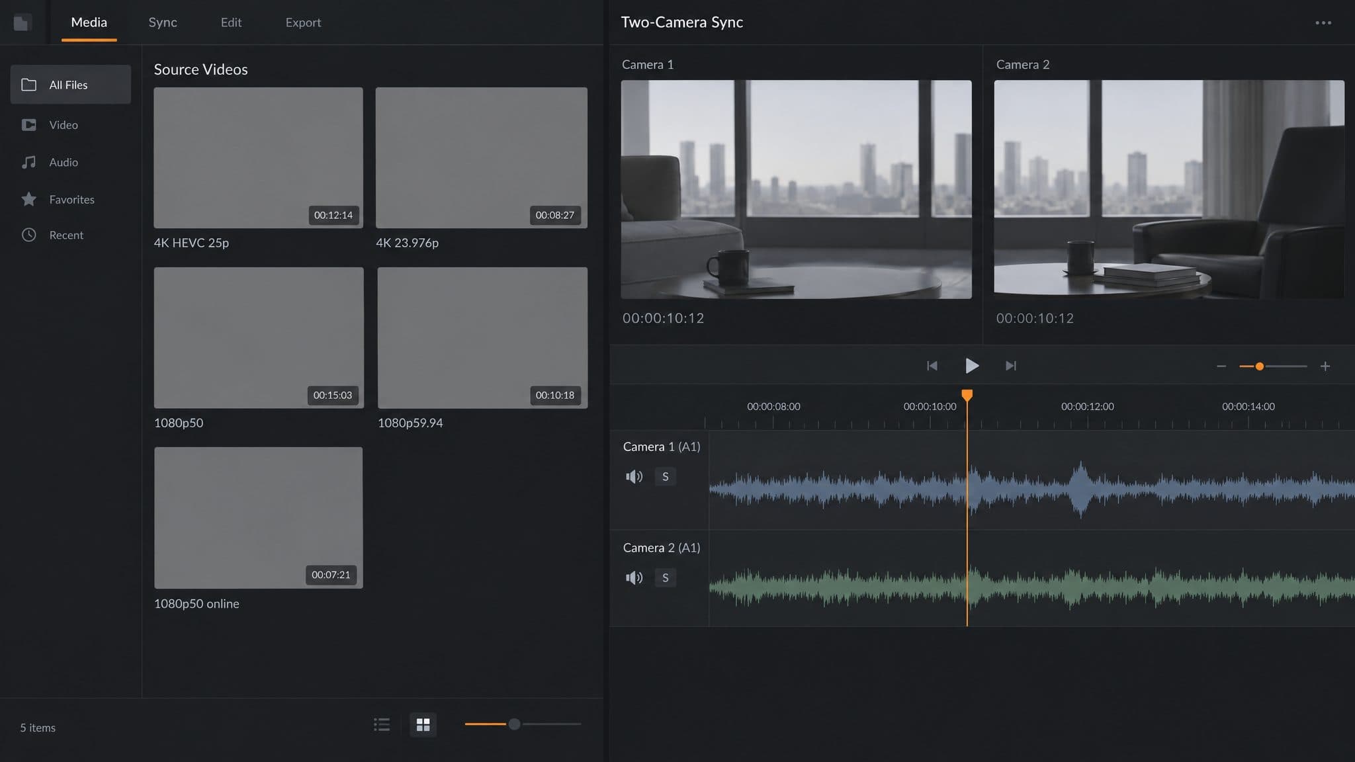The image size is (1355, 762).
Task: Solo the Camera 2 (A1) track
Action: tap(666, 577)
